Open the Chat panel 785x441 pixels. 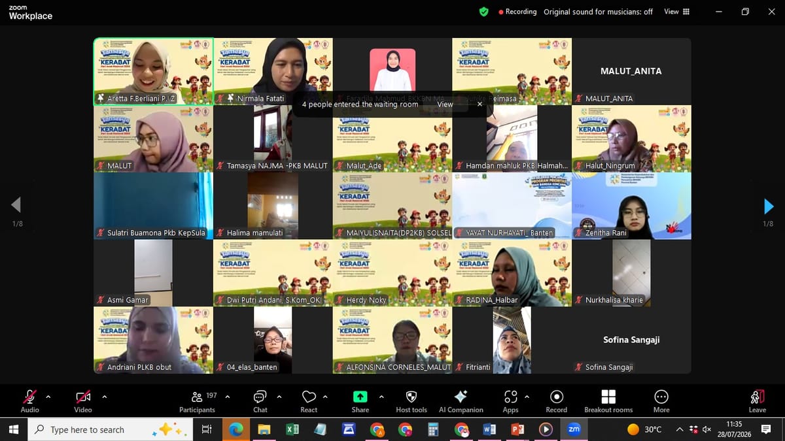(260, 401)
